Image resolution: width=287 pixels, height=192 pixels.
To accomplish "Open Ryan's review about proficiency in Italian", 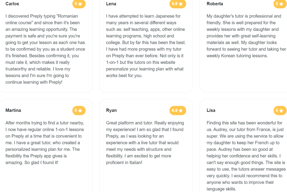I will click(x=145, y=143).
